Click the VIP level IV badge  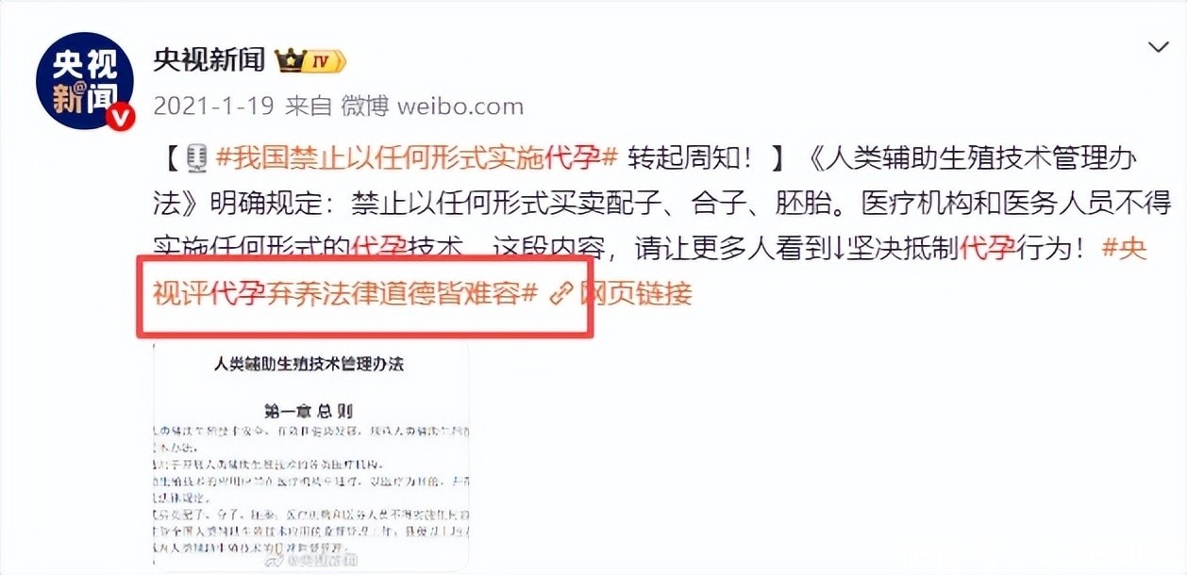[324, 62]
